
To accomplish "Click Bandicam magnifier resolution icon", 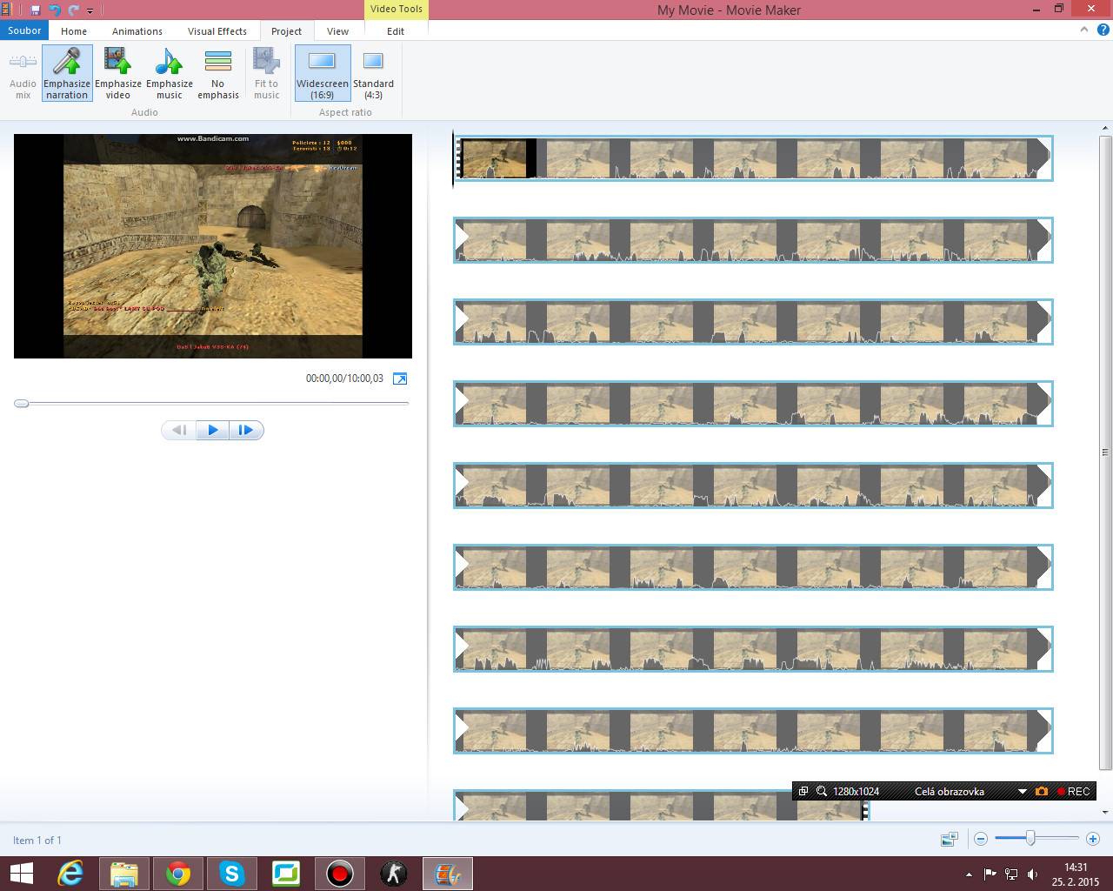I will (x=821, y=791).
